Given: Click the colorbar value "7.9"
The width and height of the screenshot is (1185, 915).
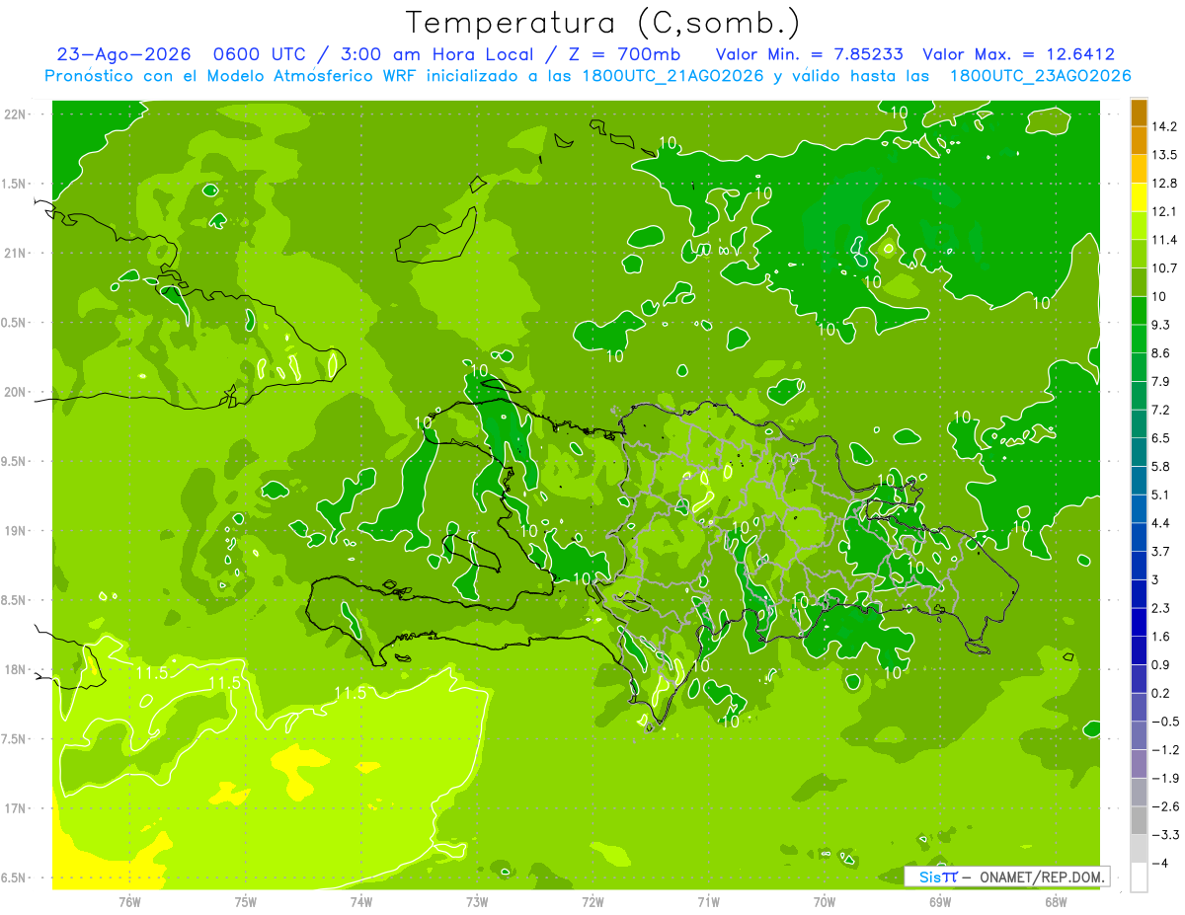Looking at the screenshot, I should click(x=1161, y=381).
